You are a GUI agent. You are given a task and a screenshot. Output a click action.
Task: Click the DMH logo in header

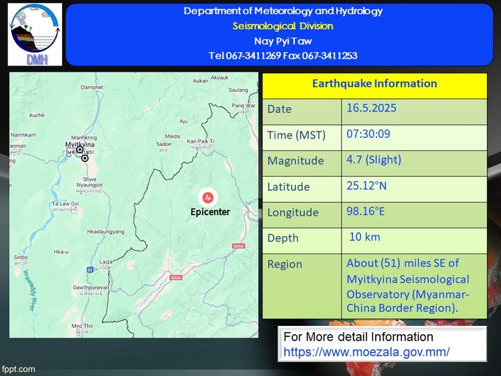click(35, 34)
